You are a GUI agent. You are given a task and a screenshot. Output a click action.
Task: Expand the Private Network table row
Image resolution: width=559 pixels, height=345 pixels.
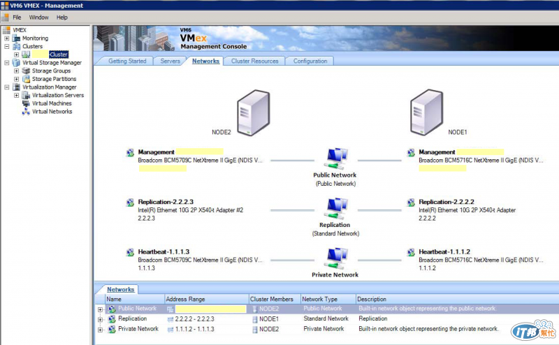pyautogui.click(x=100, y=330)
